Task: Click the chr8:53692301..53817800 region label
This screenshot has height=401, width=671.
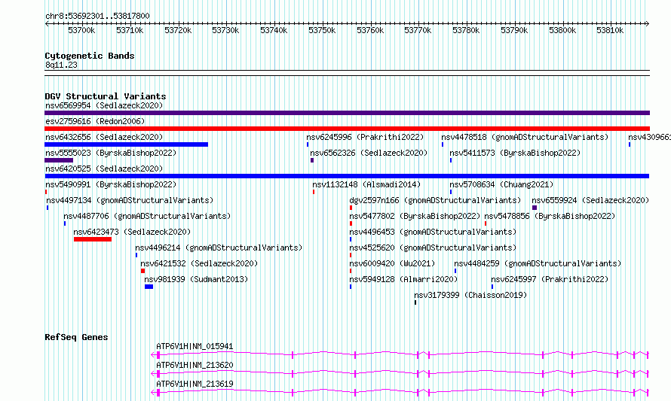Action: point(97,17)
